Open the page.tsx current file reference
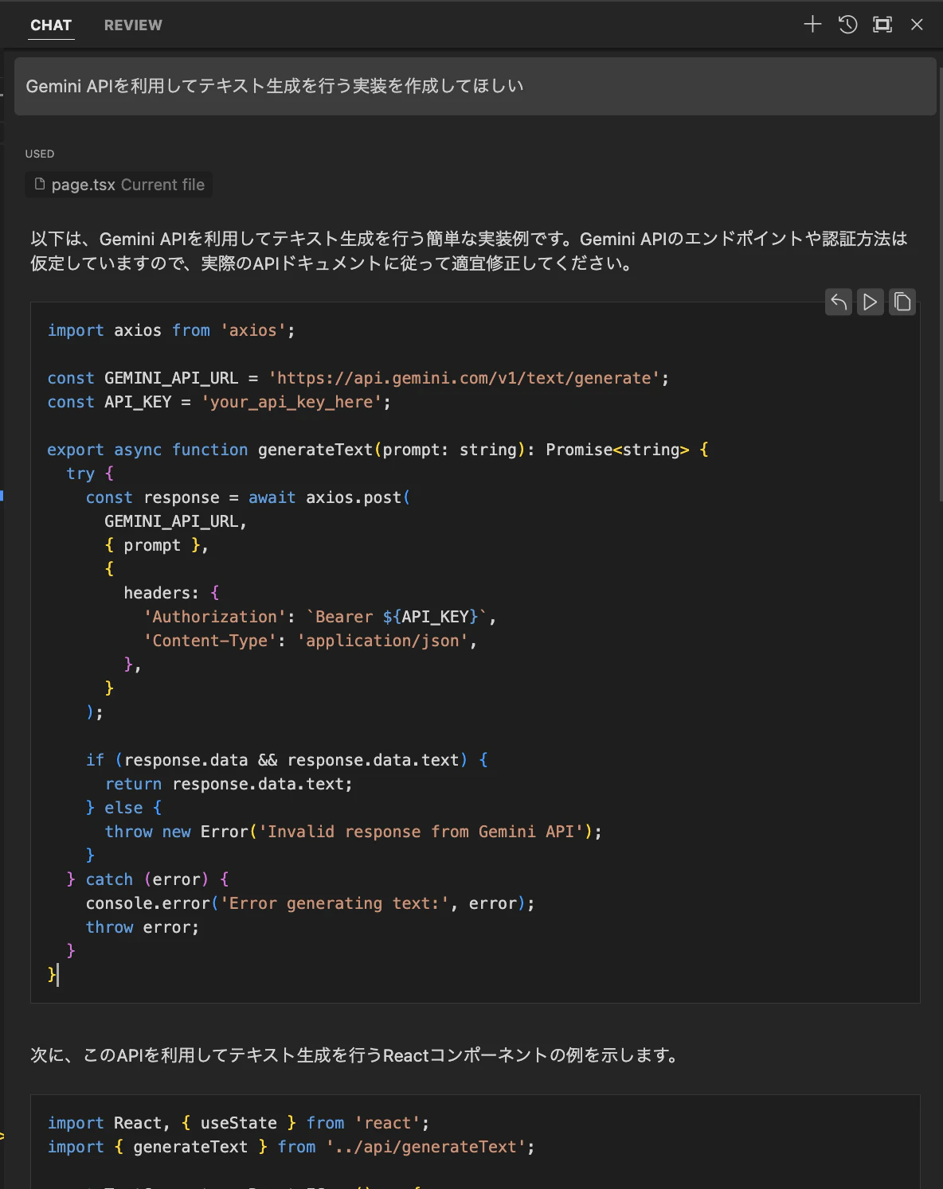Screen dimensions: 943x1189 coord(118,184)
